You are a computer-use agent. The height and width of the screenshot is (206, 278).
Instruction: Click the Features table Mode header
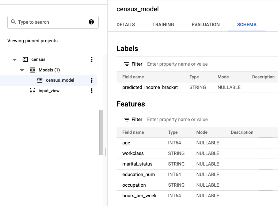click(x=202, y=132)
